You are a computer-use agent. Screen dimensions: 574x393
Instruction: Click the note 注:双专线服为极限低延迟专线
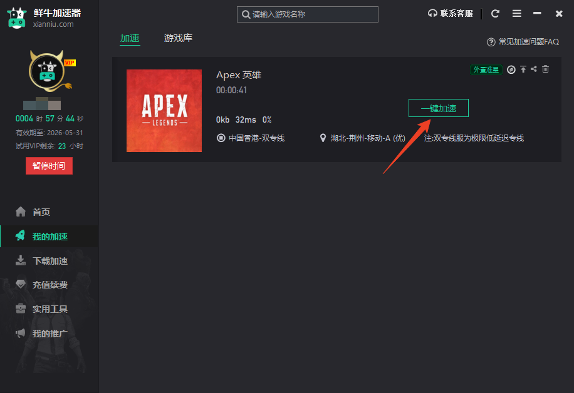tap(474, 138)
